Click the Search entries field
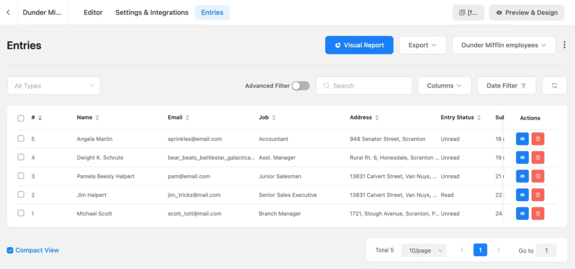This screenshot has width=575, height=269. tap(364, 85)
